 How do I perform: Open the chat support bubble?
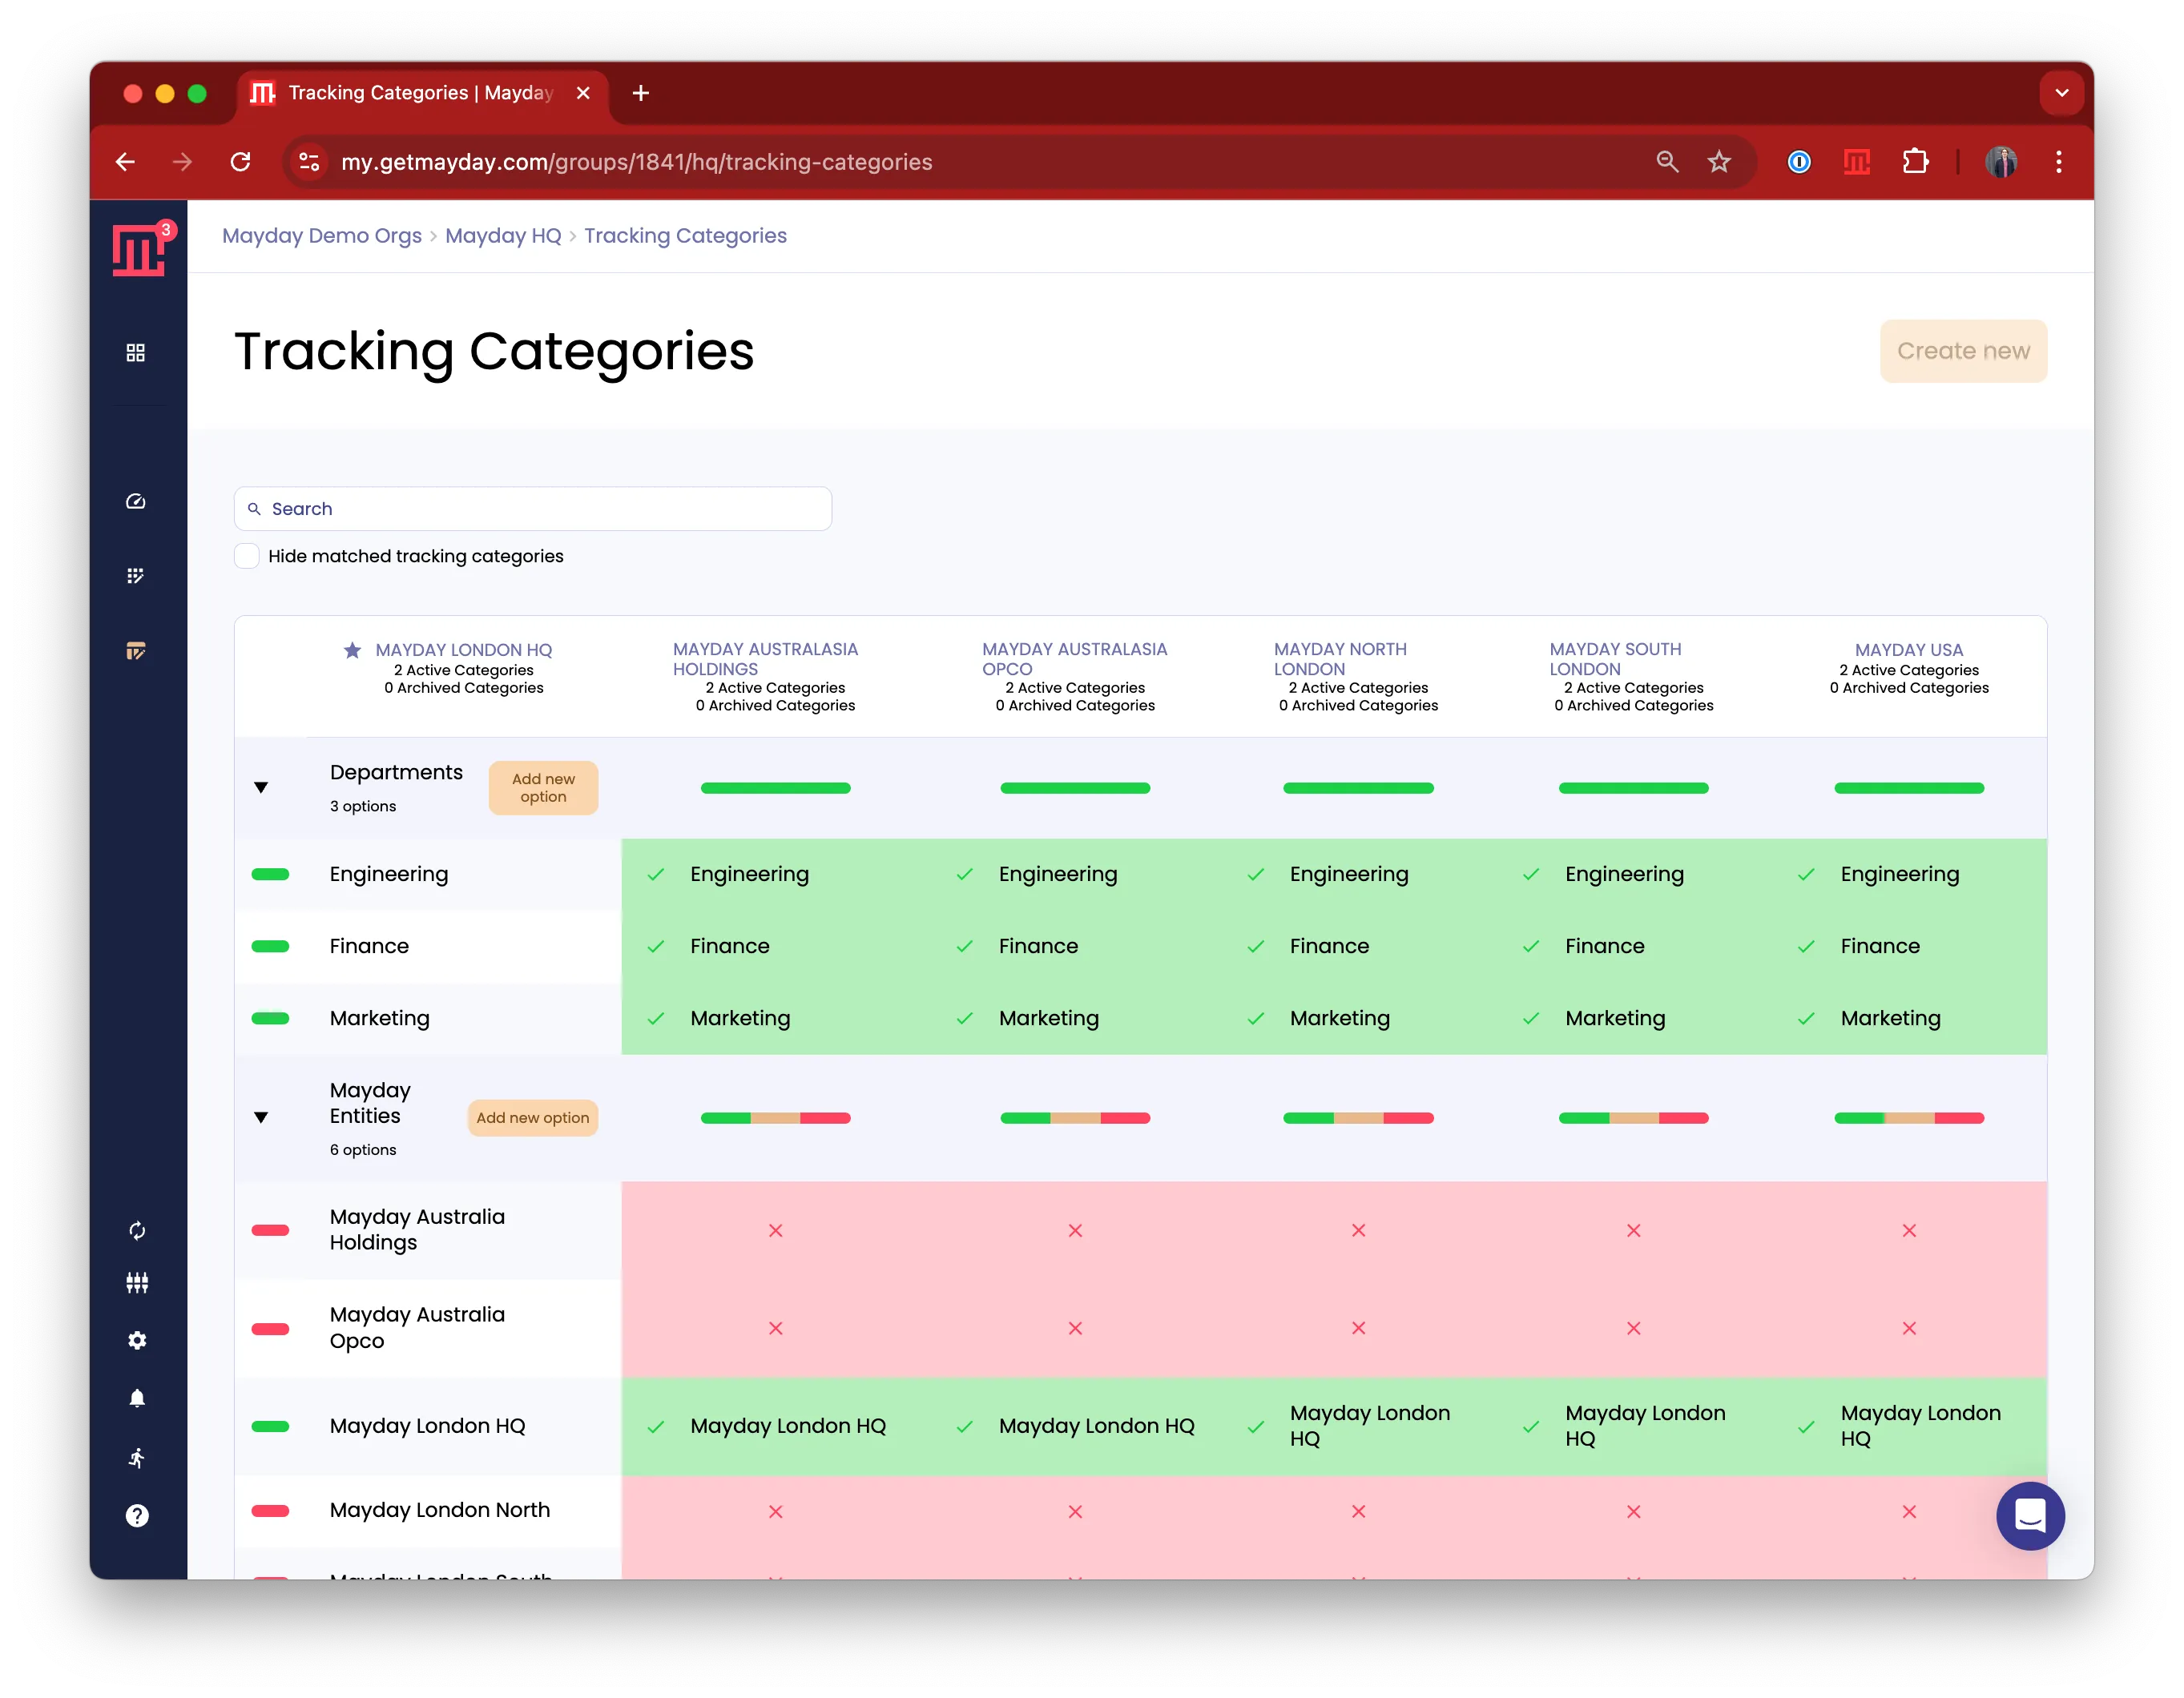(2030, 1516)
